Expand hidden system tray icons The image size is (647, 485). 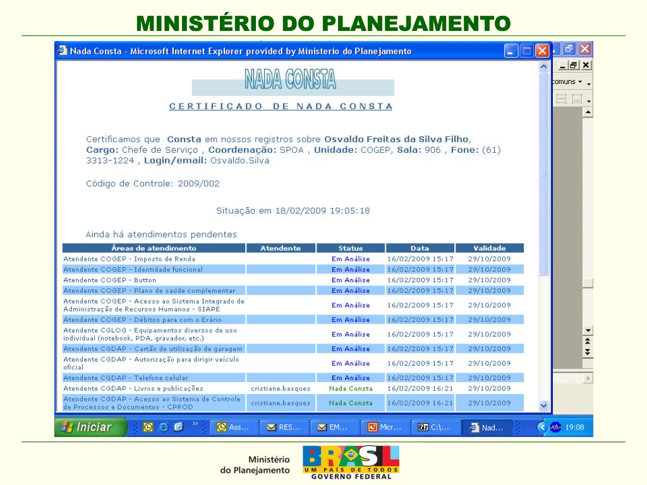point(542,428)
